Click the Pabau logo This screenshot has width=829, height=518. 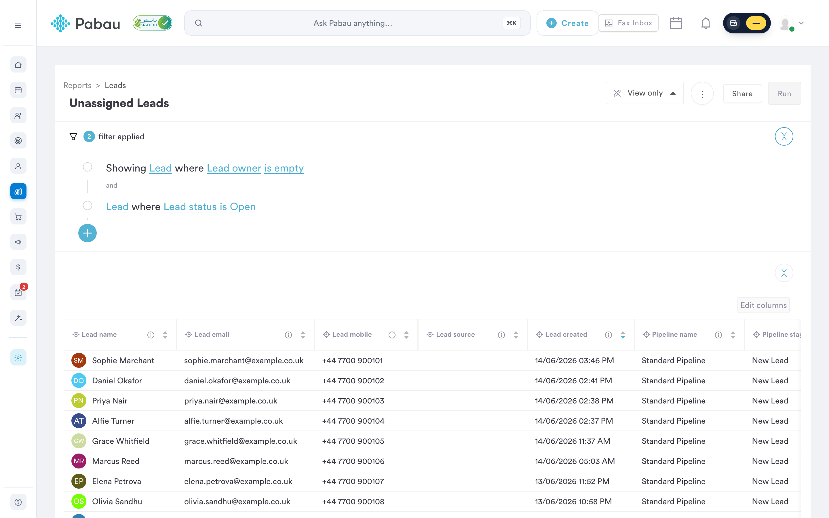[85, 23]
